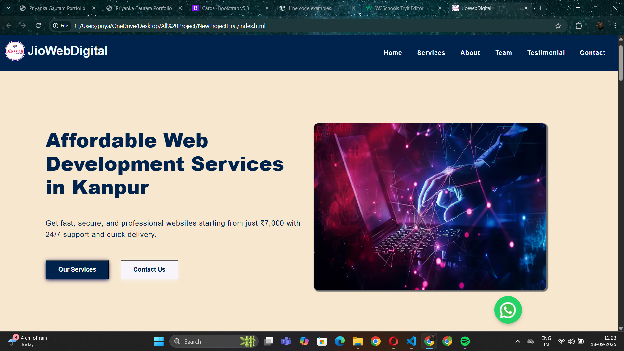Click the address bar URL field
This screenshot has width=624, height=351.
pyautogui.click(x=312, y=26)
